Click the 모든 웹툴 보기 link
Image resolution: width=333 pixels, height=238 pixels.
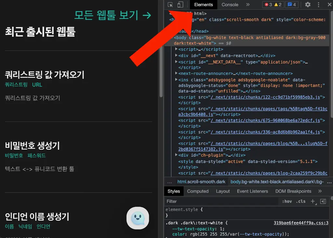(x=113, y=15)
